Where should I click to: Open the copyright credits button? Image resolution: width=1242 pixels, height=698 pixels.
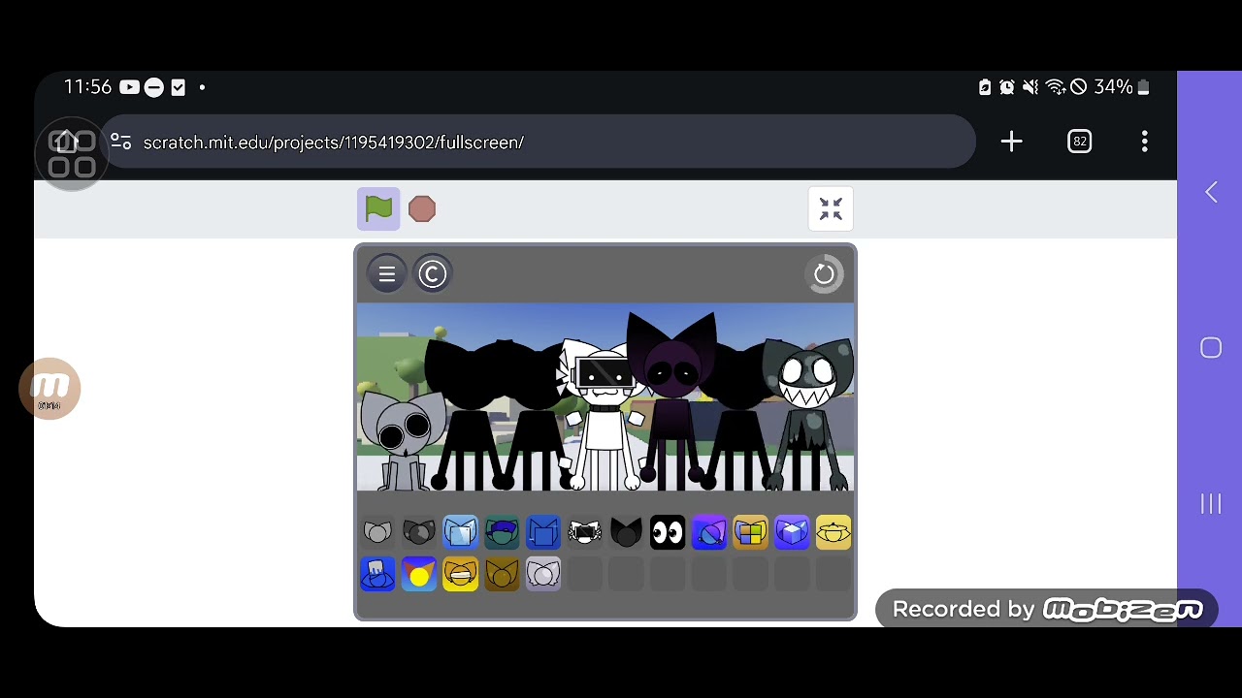432,274
